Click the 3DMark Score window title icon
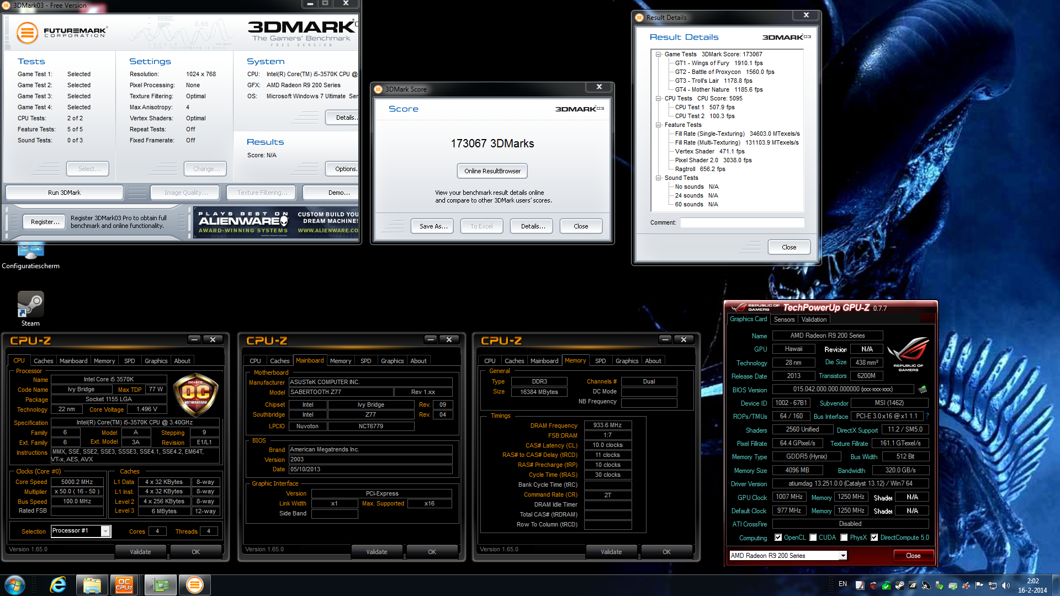This screenshot has height=596, width=1060. (378, 89)
